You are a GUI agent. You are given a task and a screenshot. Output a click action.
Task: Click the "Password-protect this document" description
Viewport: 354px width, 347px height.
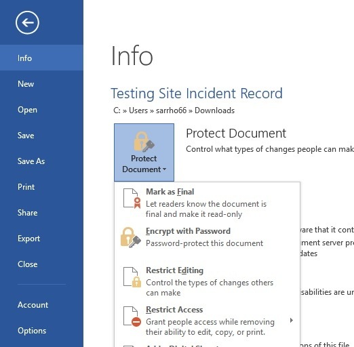coord(204,243)
